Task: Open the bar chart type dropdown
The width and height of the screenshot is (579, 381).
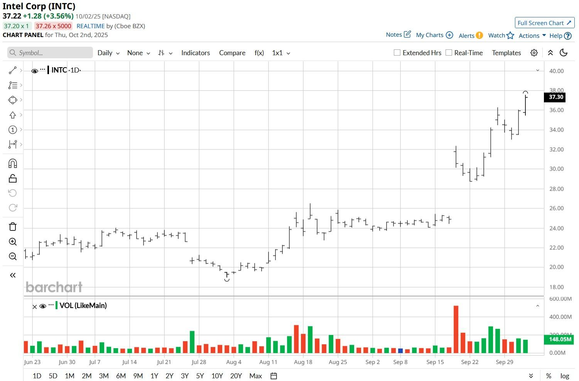Action: coord(165,53)
